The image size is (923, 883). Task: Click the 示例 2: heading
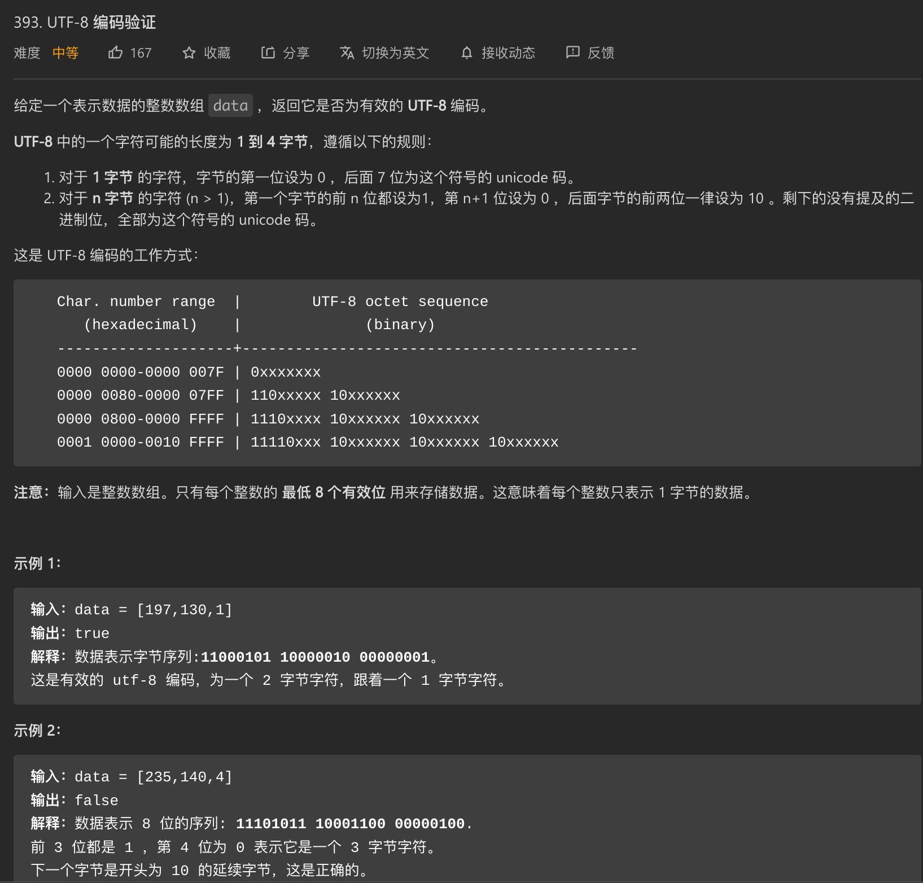[x=37, y=731]
